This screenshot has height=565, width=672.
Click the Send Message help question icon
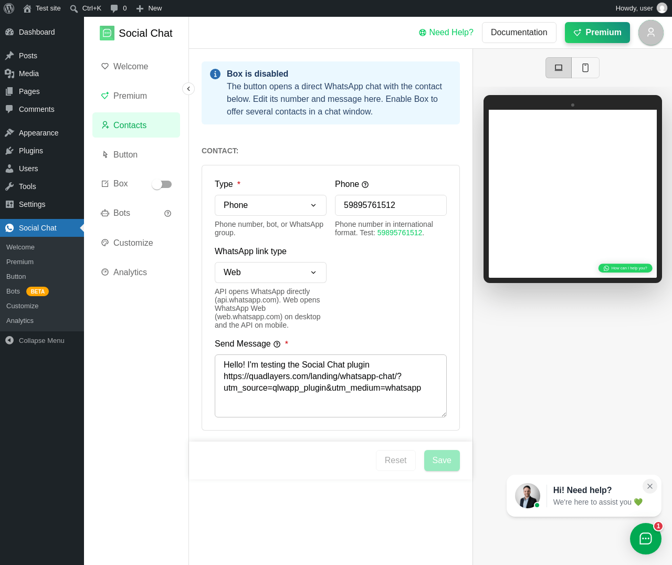pyautogui.click(x=277, y=344)
